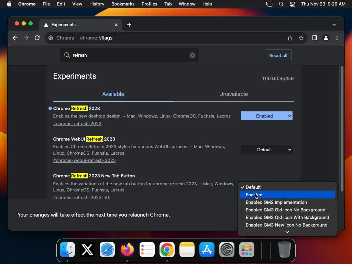
Task: Click the page's vertical scrollbar
Action: pyautogui.click(x=342, y=129)
